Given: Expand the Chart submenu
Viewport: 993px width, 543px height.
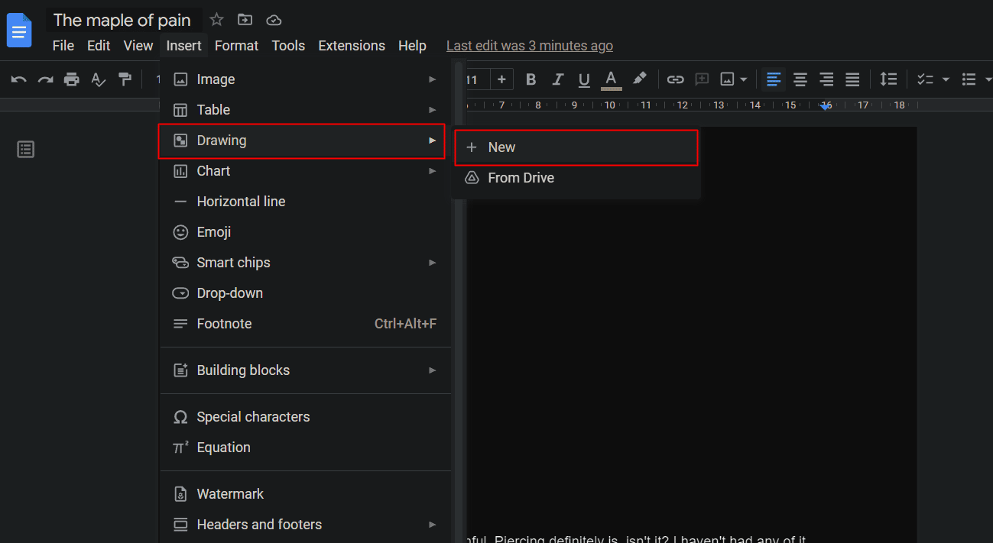Looking at the screenshot, I should click(x=305, y=171).
